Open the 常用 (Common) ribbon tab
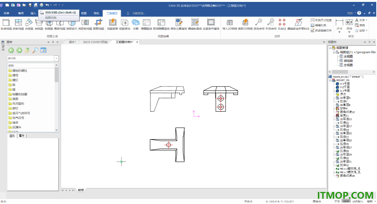Viewport: 377px width, 204px height. 21,13
